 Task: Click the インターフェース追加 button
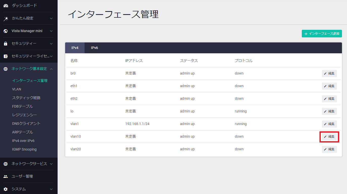(x=321, y=34)
